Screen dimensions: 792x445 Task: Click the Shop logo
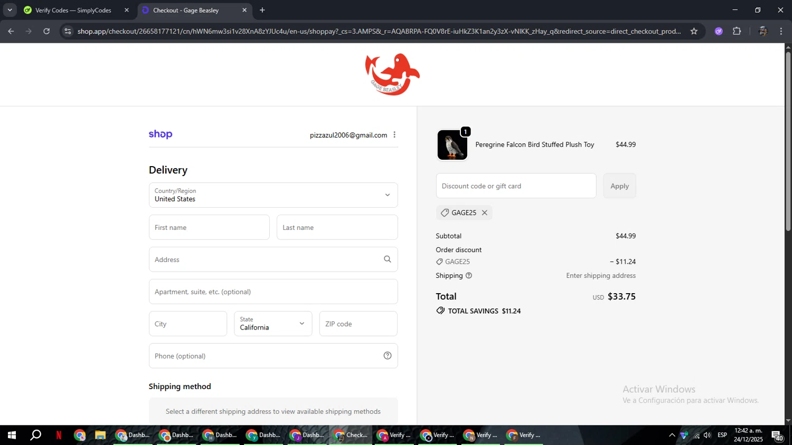click(161, 134)
